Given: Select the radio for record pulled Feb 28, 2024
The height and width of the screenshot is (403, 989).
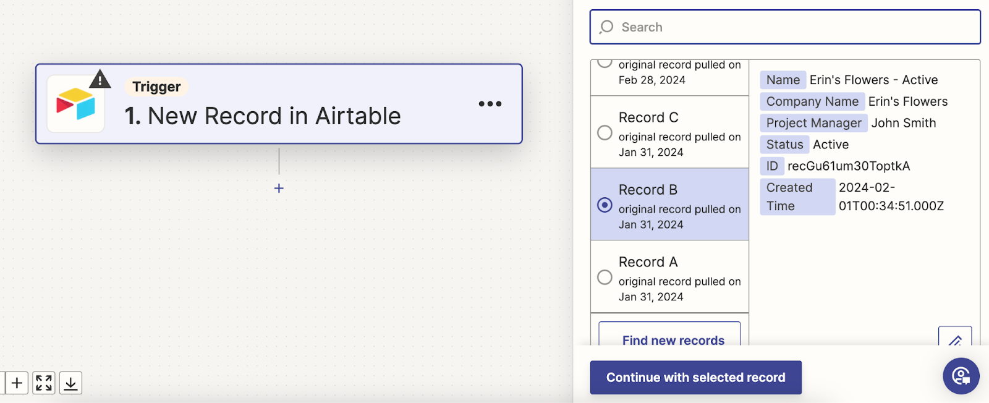Looking at the screenshot, I should pos(605,63).
